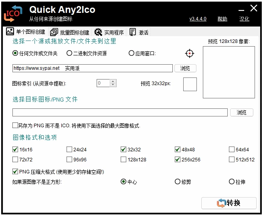Uncheck the 256x256 size checkbox

coord(178,159)
